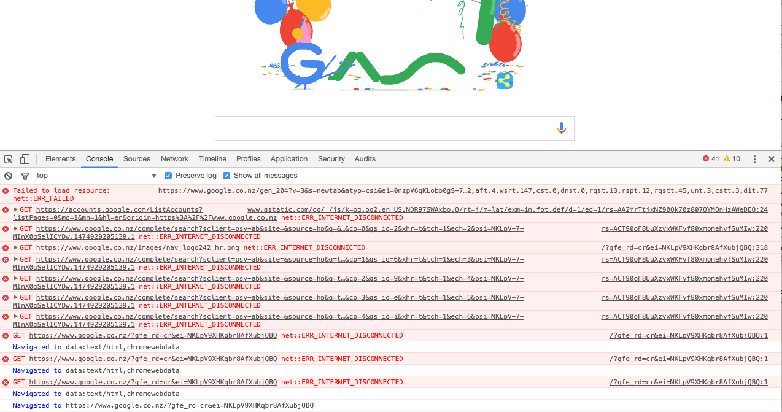The width and height of the screenshot is (782, 412).
Task: Close the DevTools panel
Action: pos(772,159)
